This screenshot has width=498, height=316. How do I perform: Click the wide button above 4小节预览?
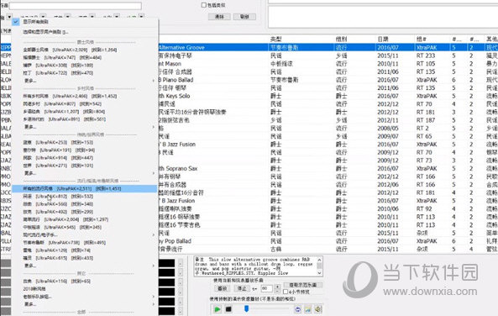click(x=303, y=285)
